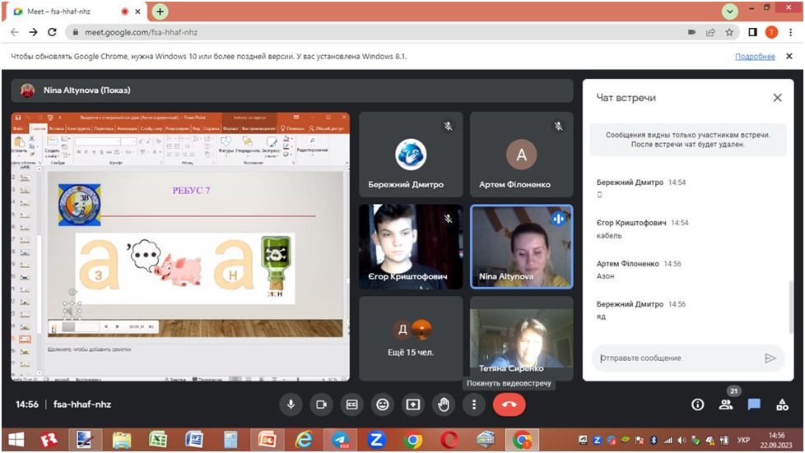
Task: Go forward in Chrome
Action: pyautogui.click(x=34, y=32)
